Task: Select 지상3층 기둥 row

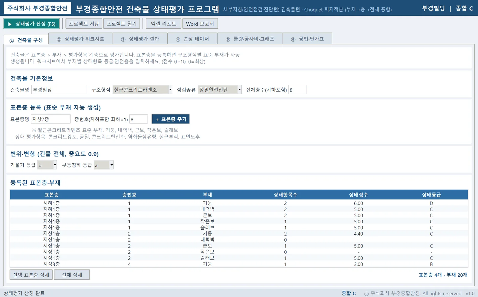Action: pyautogui.click(x=239, y=264)
